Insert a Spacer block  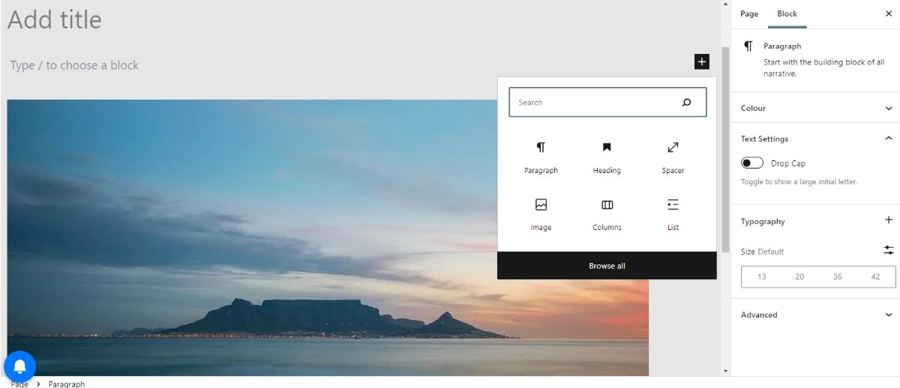673,157
